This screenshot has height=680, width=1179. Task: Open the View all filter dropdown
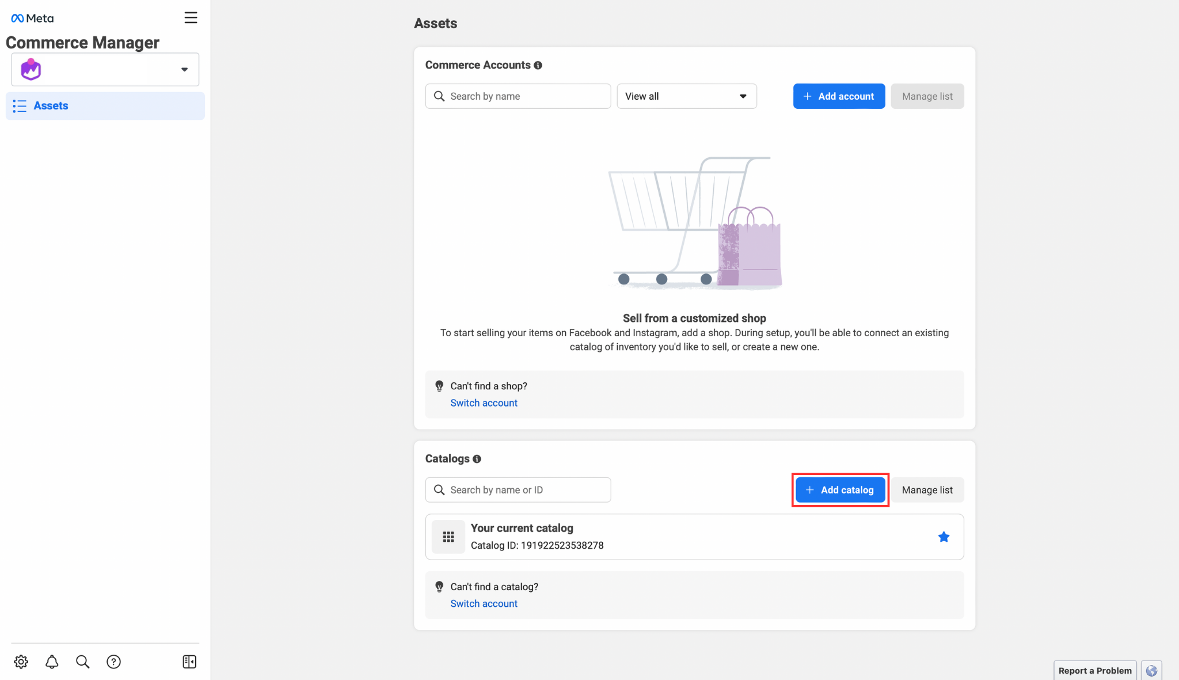pyautogui.click(x=687, y=96)
